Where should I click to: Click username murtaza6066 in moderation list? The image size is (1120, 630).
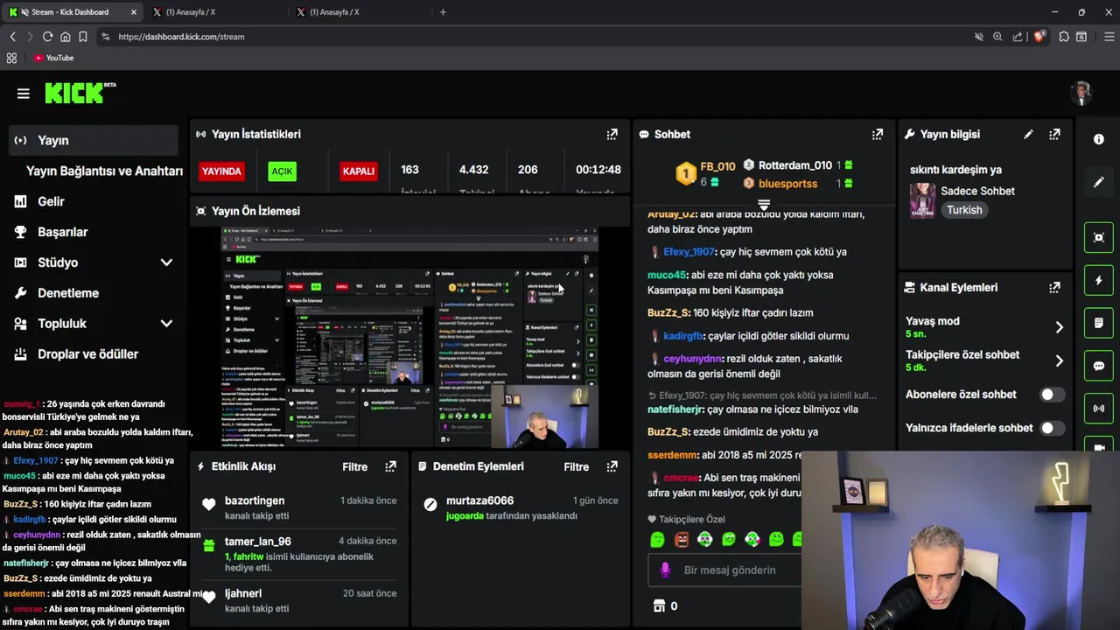click(x=479, y=500)
